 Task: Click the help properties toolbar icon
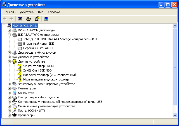37,19
